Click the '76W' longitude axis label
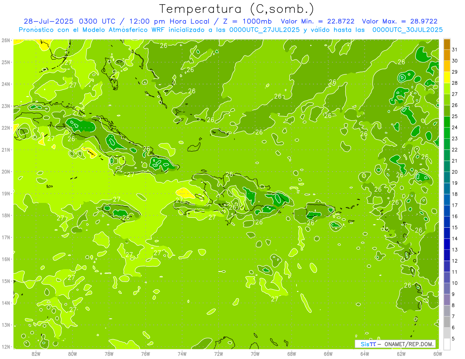Screen dimensions: 465x359 coord(145,353)
